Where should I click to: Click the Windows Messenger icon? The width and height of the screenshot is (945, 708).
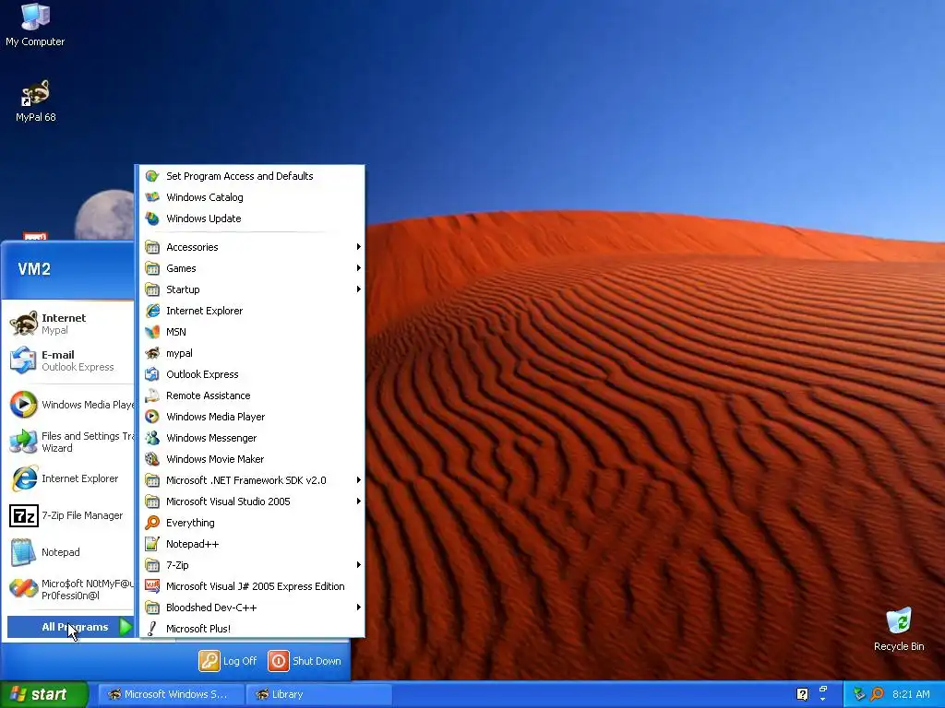pyautogui.click(x=152, y=438)
